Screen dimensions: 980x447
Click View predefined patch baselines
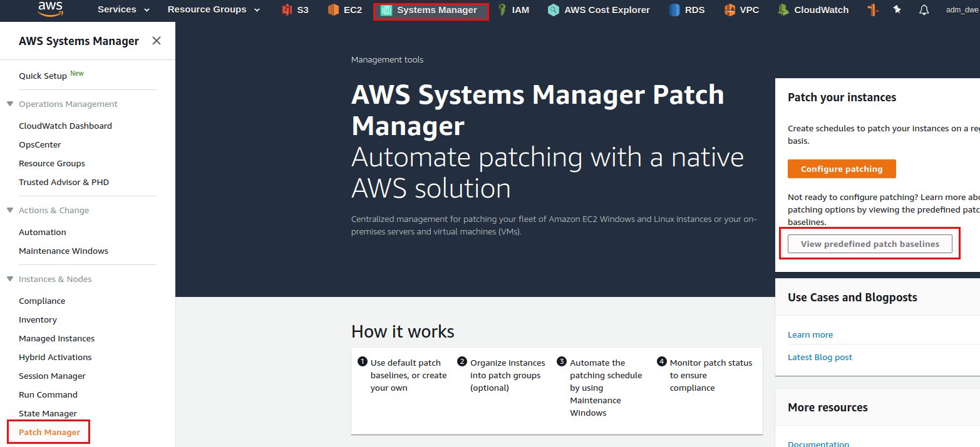[870, 244]
